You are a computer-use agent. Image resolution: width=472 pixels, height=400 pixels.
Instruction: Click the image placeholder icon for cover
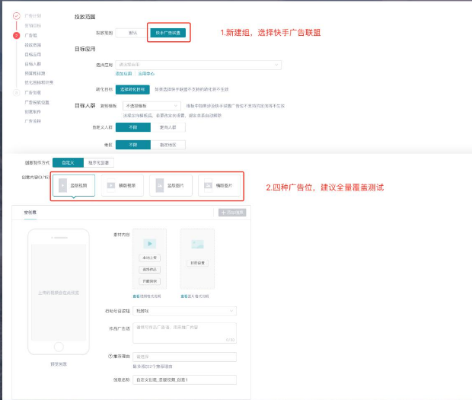click(197, 245)
